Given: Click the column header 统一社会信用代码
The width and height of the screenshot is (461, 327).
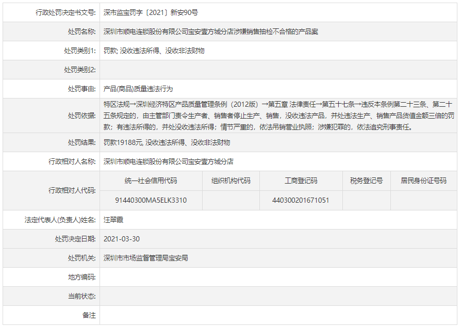Looking at the screenshot, I should pos(151,181).
